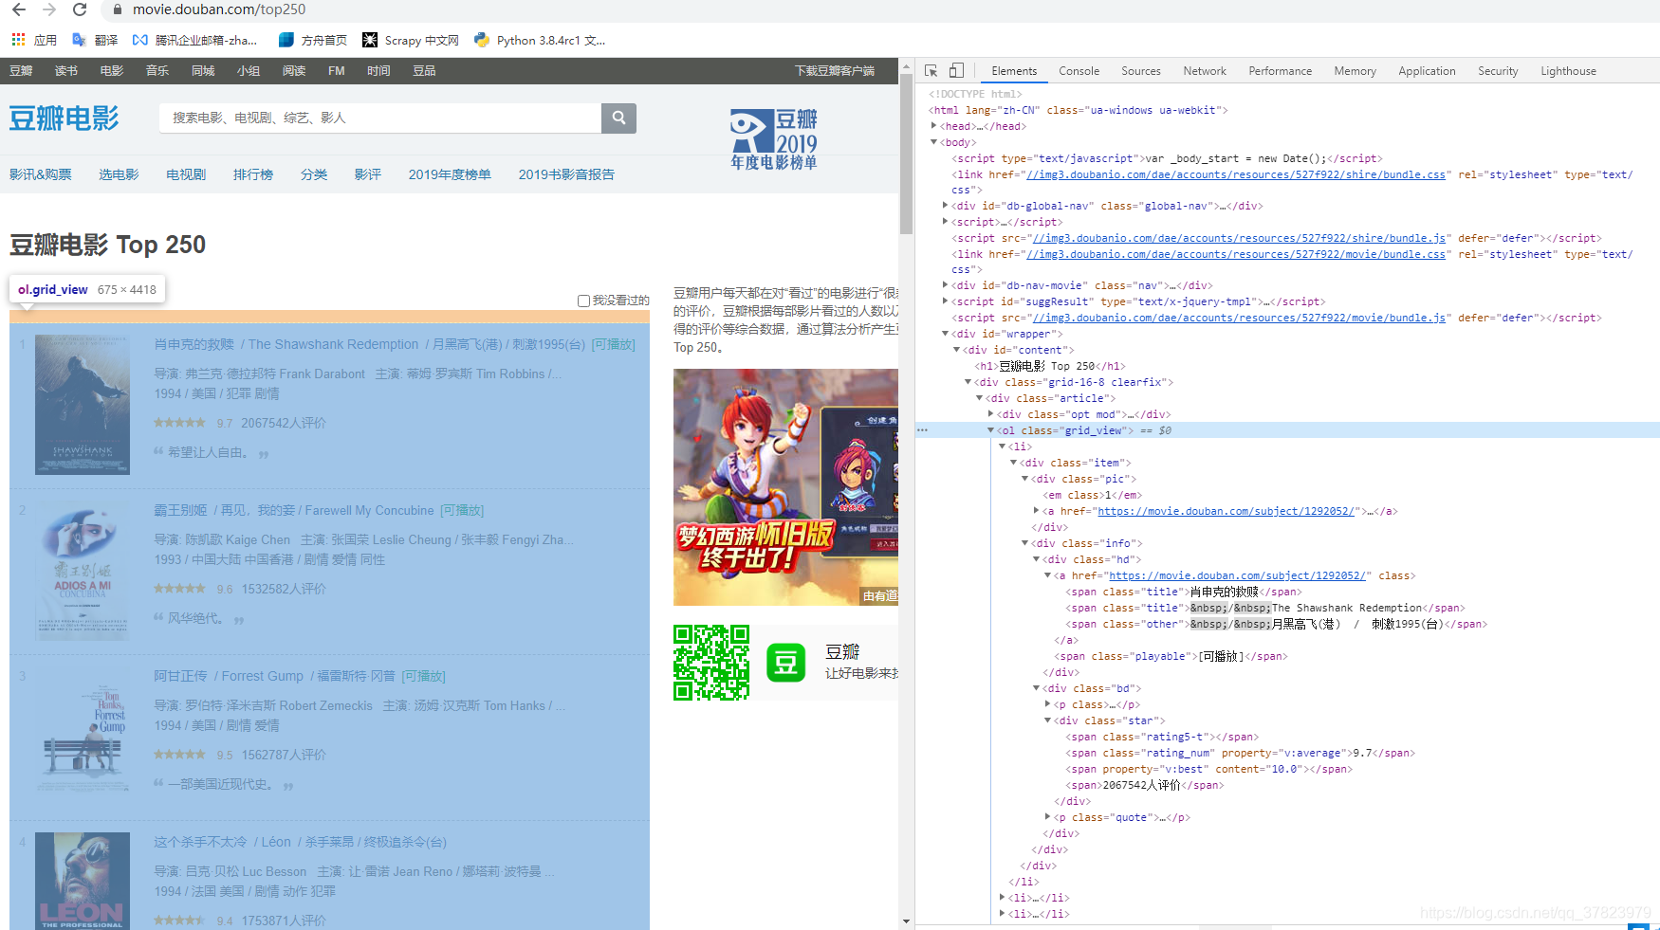Tick the 'not yet watched' checkbox
The image size is (1660, 930).
click(584, 301)
